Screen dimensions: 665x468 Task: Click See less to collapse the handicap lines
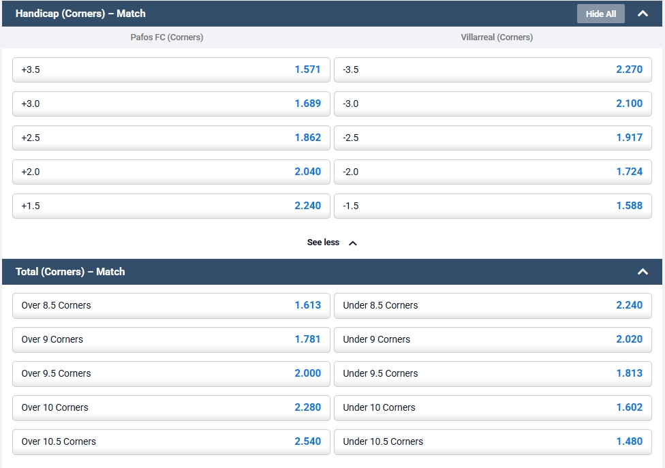tap(332, 243)
